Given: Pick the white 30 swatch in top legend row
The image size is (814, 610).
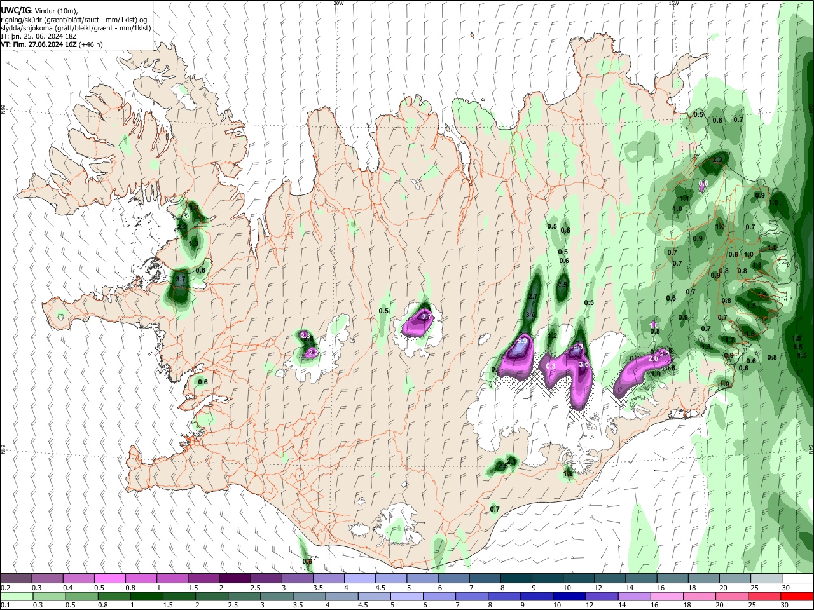Looking at the screenshot, I should point(797,579).
